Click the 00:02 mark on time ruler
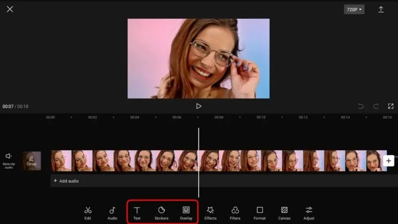The width and height of the screenshot is (398, 224). 93,117
